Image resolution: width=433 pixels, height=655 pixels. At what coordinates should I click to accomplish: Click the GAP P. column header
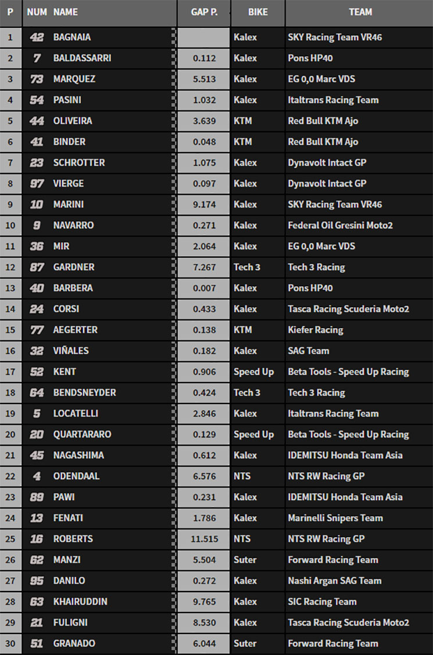pos(204,12)
